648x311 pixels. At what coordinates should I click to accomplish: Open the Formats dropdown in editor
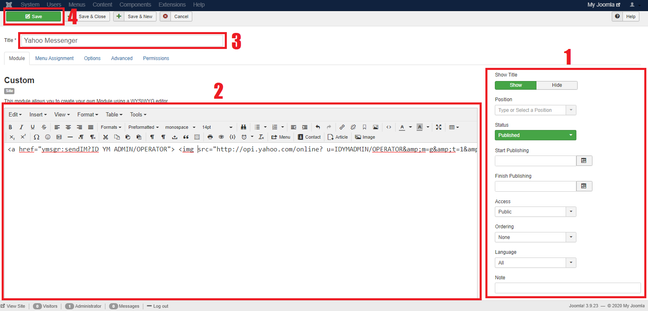pos(111,127)
